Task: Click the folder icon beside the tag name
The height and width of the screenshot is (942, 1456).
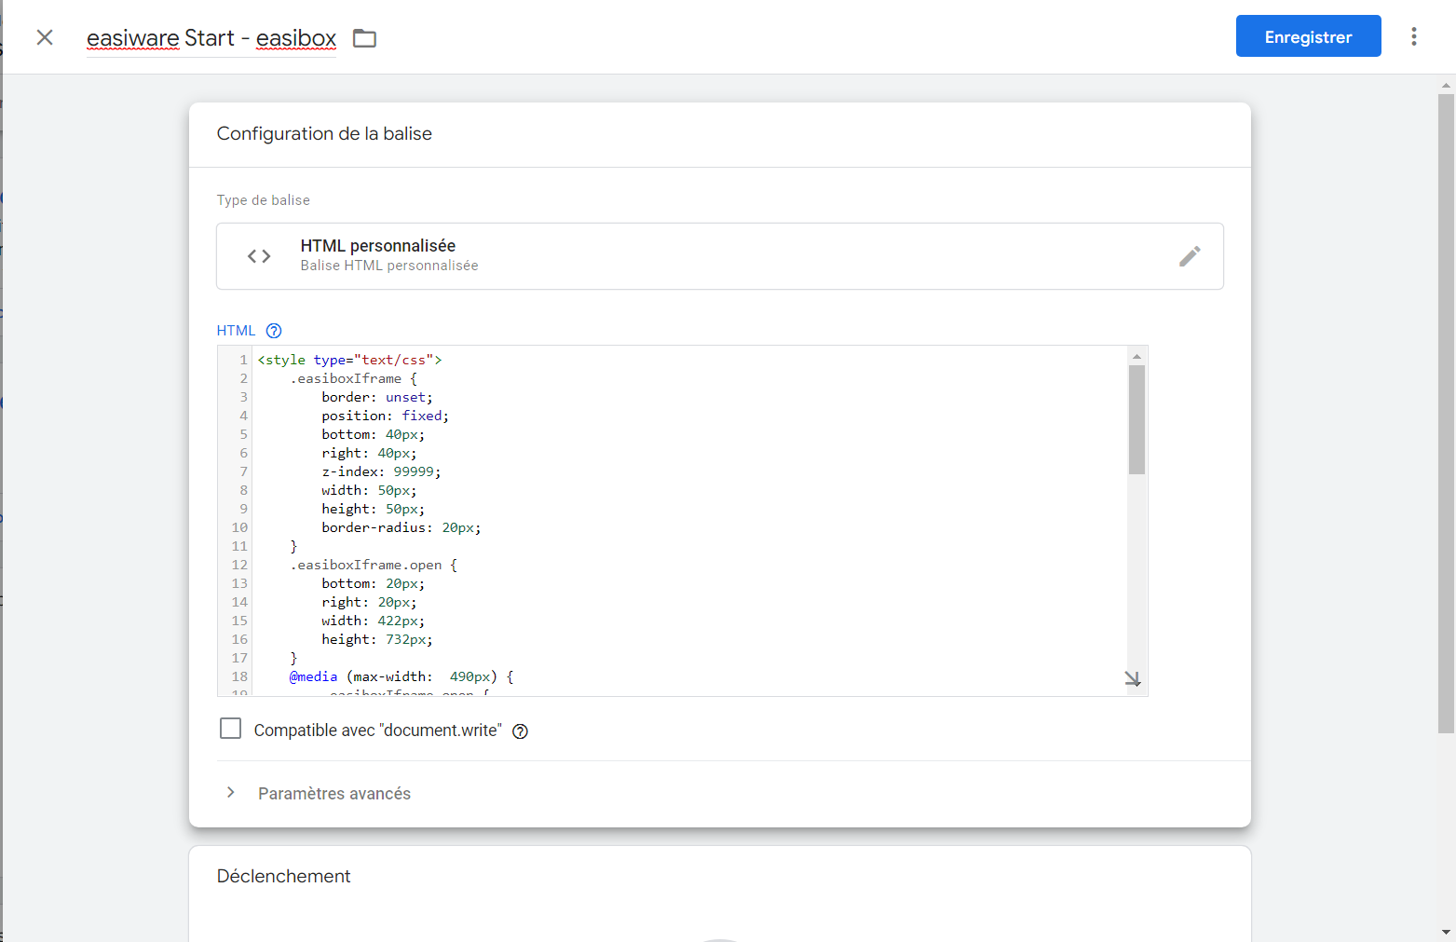Action: (364, 38)
